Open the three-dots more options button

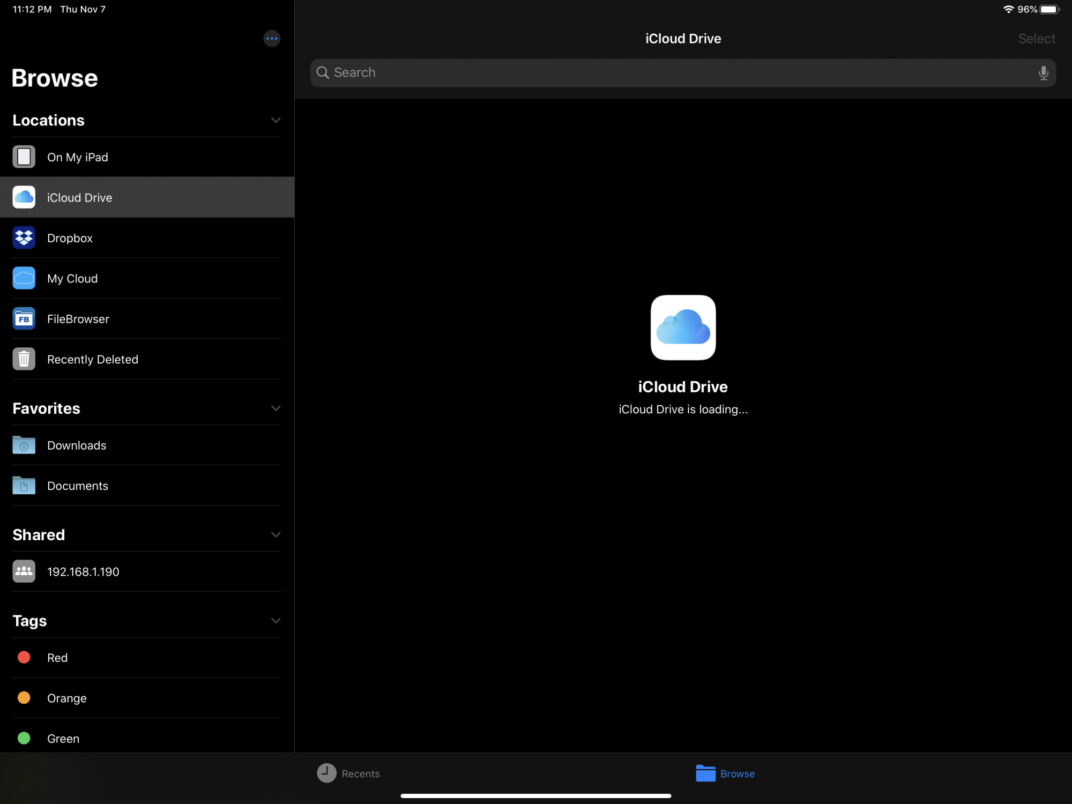click(272, 39)
